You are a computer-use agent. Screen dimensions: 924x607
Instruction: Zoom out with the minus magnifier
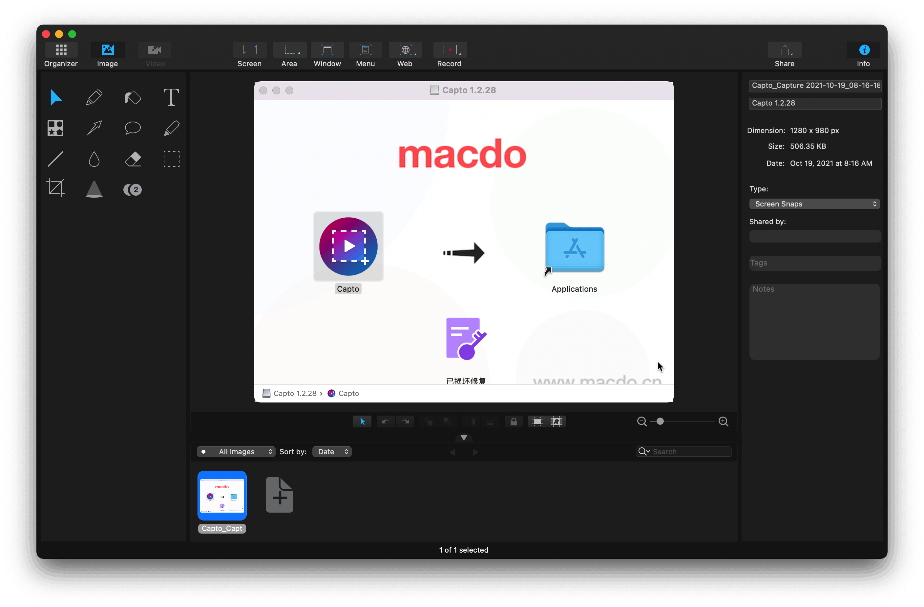pyautogui.click(x=642, y=421)
